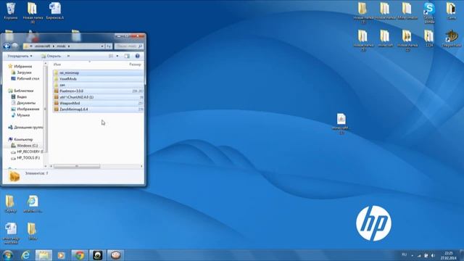Select desktop folder Новая папка (2)
464x261 pixels.
407,41
